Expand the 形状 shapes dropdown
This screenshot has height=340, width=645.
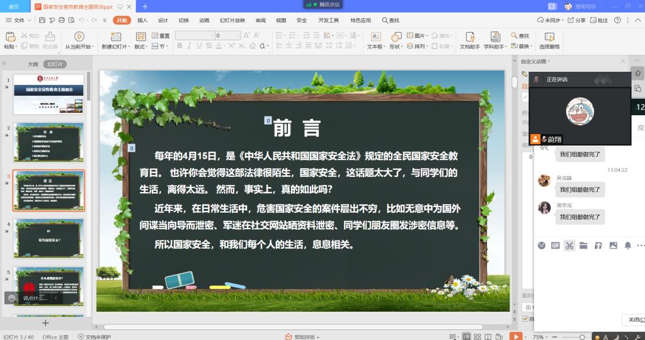(x=396, y=47)
